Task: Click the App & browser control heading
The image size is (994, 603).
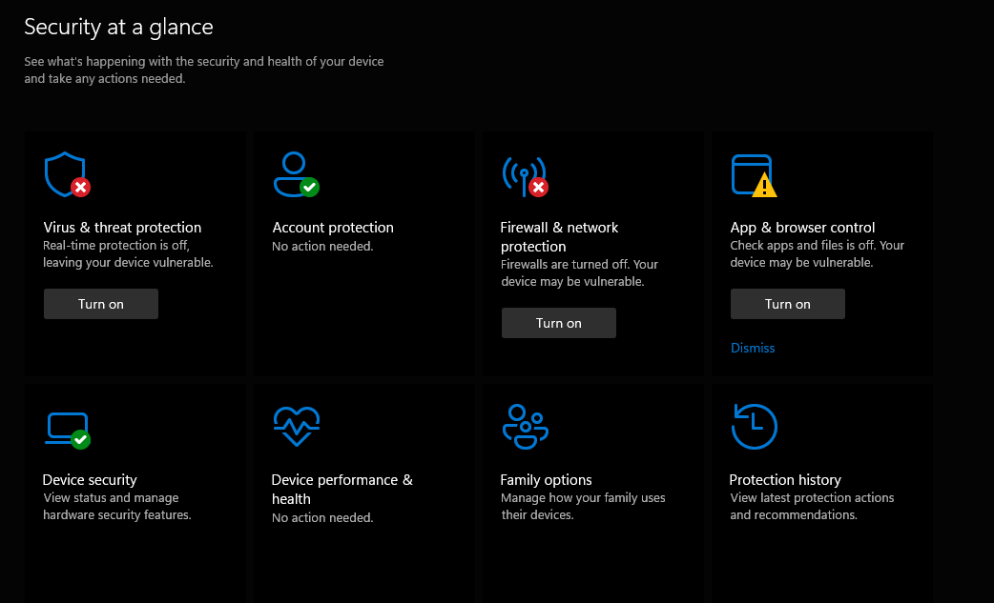Action: point(802,228)
